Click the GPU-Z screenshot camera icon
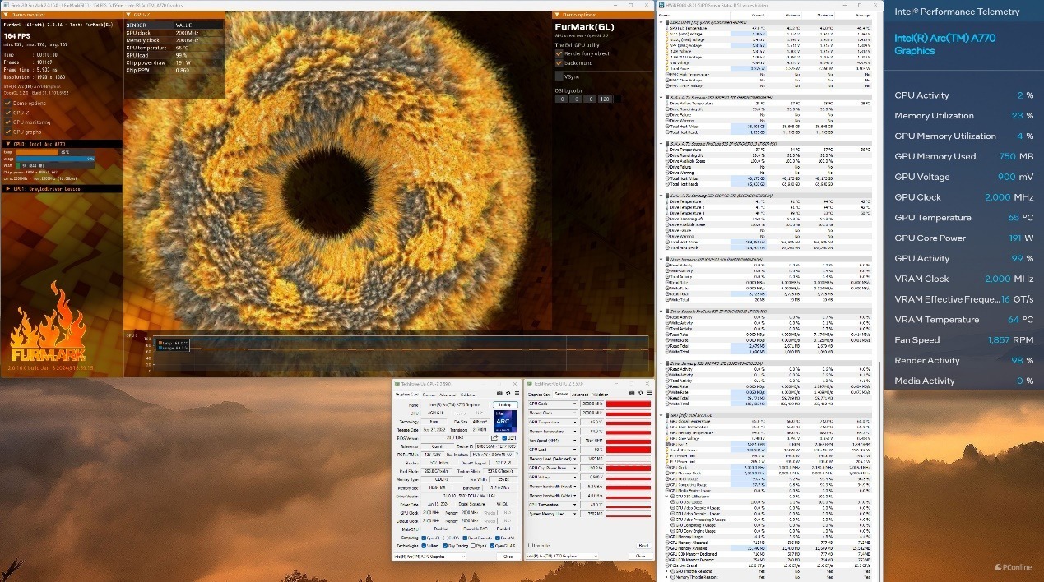 point(499,393)
